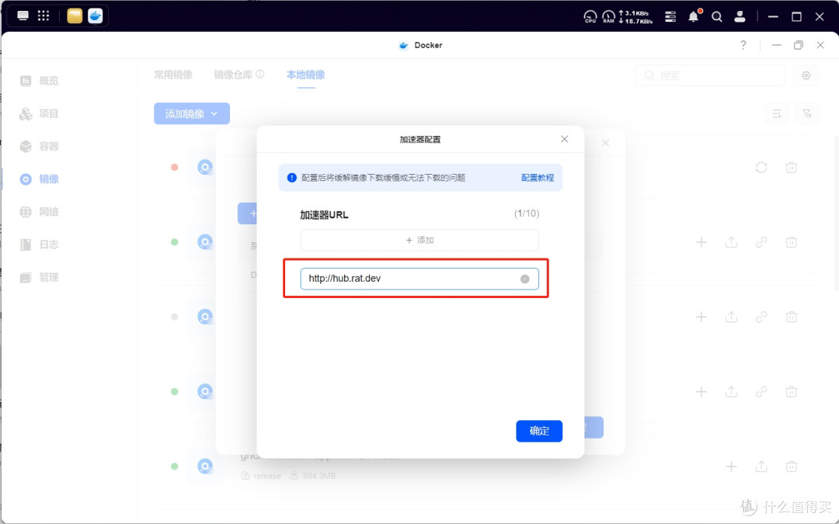The height and width of the screenshot is (524, 839).
Task: Open the RAM usage monitor icon
Action: 608,16
